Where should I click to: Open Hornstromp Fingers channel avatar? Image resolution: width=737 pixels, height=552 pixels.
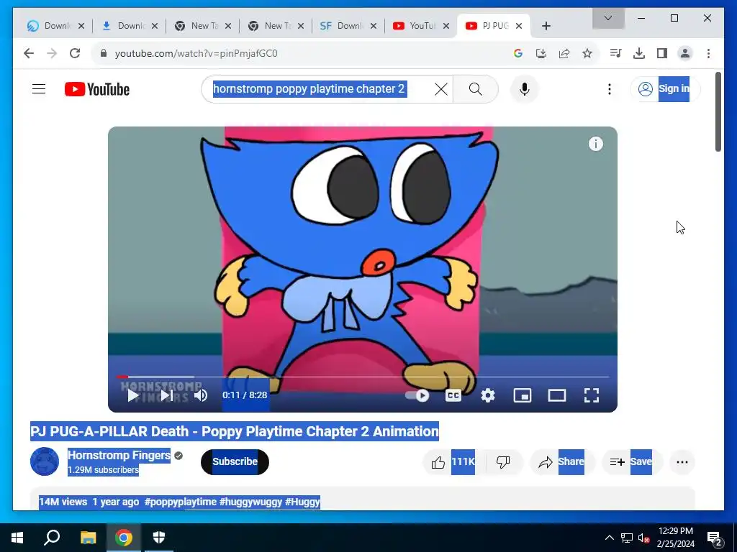[45, 461]
